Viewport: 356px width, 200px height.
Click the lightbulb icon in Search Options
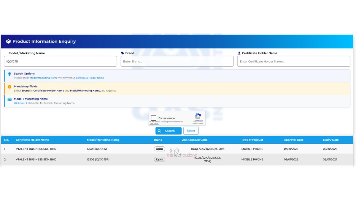[x=9, y=74]
